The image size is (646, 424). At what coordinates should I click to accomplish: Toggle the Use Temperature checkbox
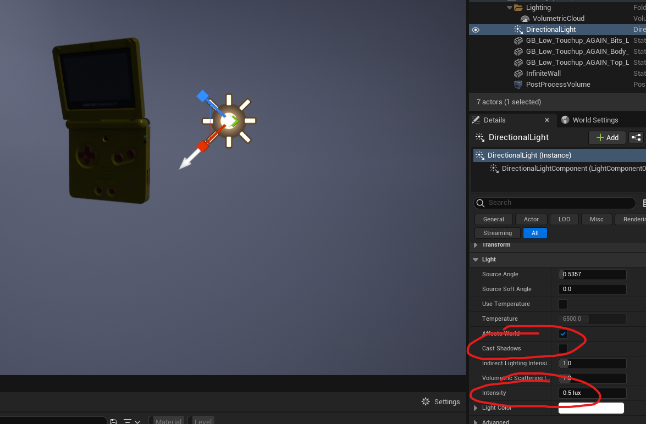coord(563,304)
